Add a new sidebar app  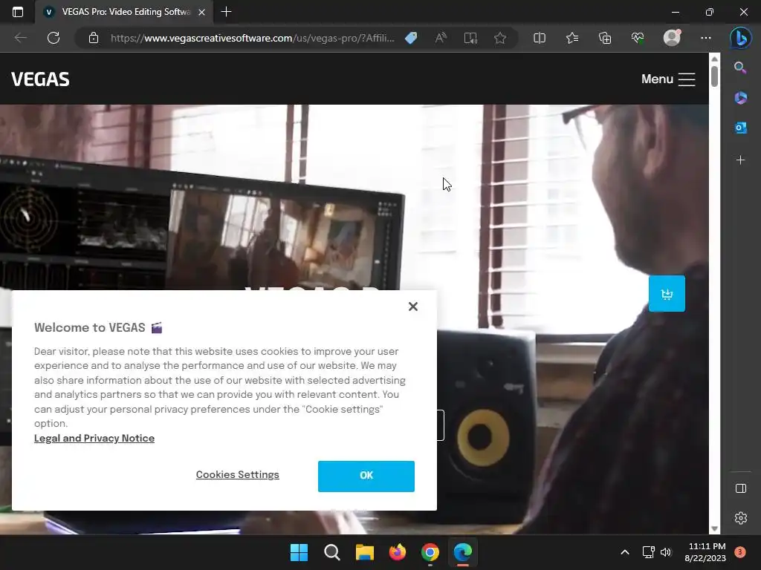tap(740, 160)
